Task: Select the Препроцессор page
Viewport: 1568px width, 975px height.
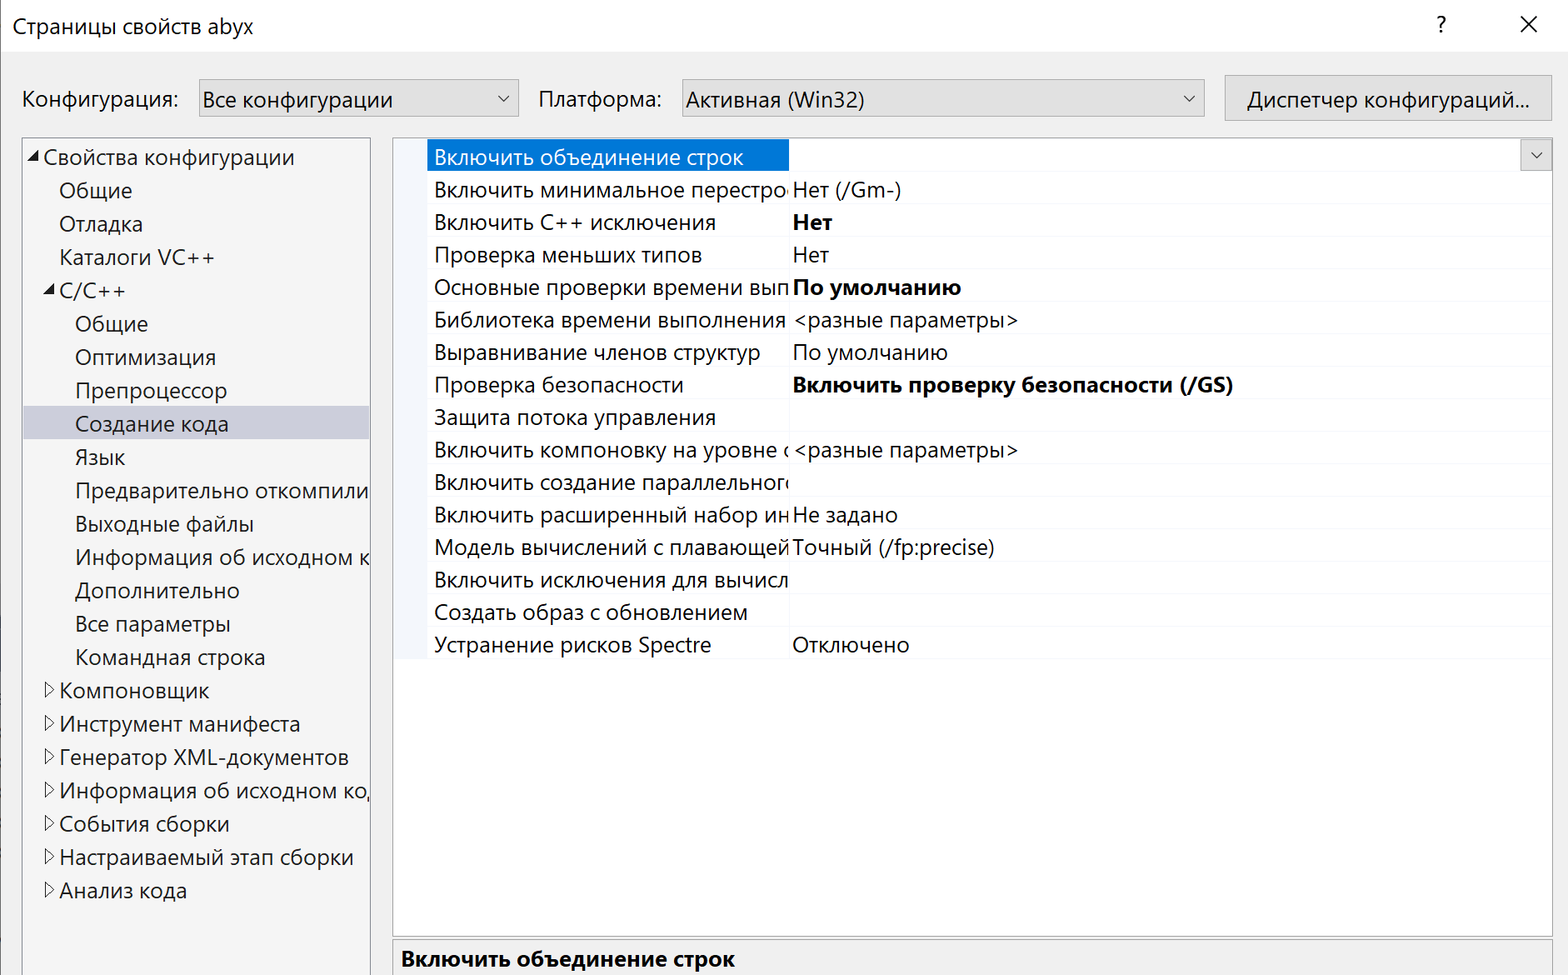Action: 151,391
